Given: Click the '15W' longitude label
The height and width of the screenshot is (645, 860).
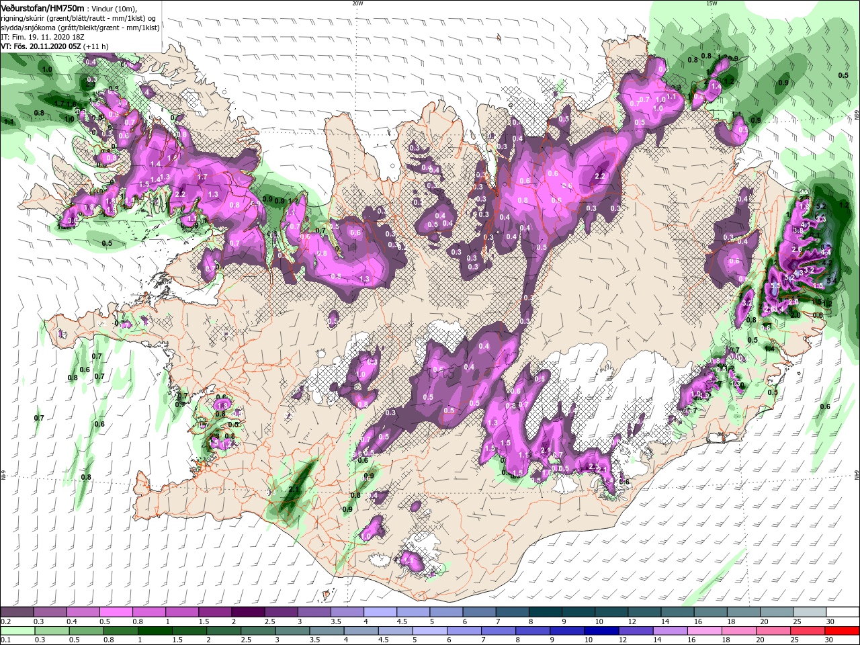Looking at the screenshot, I should (x=712, y=3).
